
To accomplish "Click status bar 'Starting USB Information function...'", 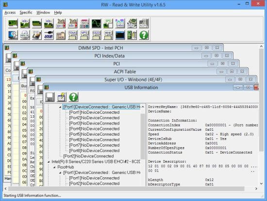I will [x=33, y=196].
